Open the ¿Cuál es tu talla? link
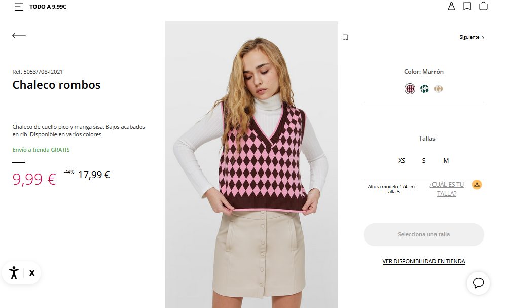Viewport: 507px width, 308px height. pos(447,189)
